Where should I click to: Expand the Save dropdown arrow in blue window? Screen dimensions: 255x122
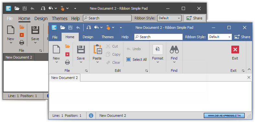pyautogui.click(x=81, y=62)
